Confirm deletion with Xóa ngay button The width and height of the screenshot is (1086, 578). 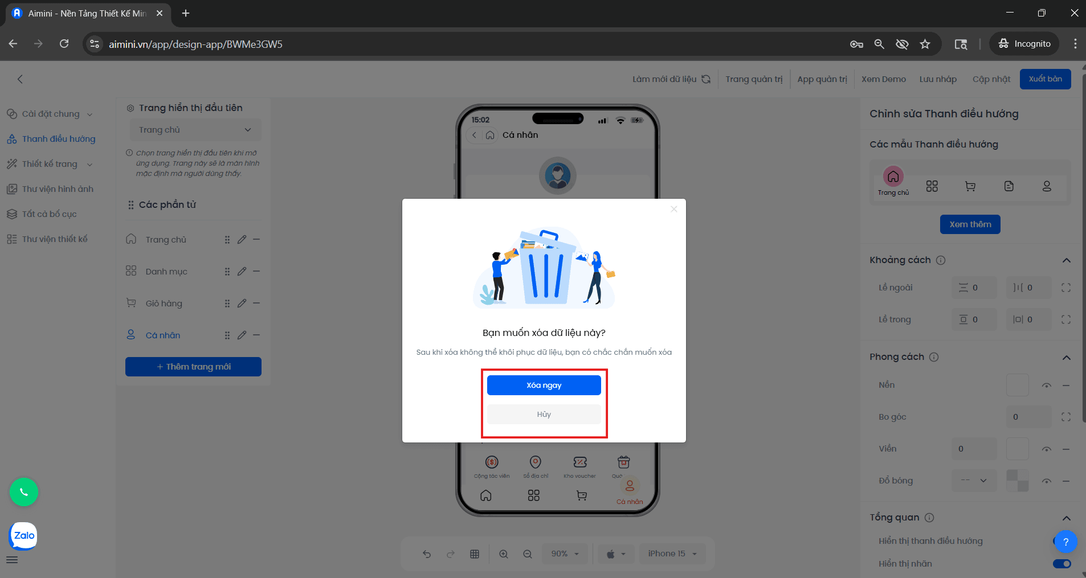pyautogui.click(x=544, y=386)
